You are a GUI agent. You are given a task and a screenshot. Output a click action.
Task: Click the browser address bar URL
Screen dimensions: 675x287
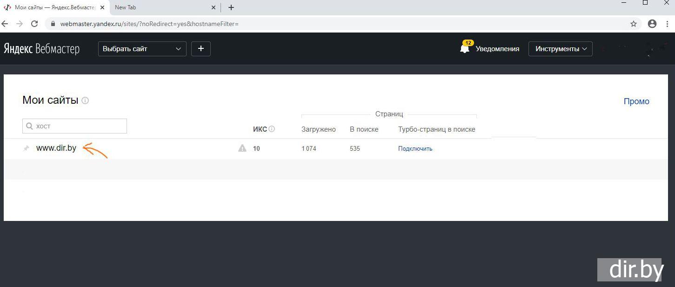[x=149, y=24]
